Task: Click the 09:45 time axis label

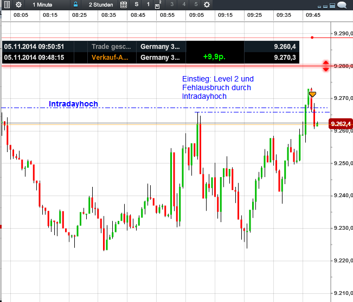Action: pyautogui.click(x=313, y=15)
